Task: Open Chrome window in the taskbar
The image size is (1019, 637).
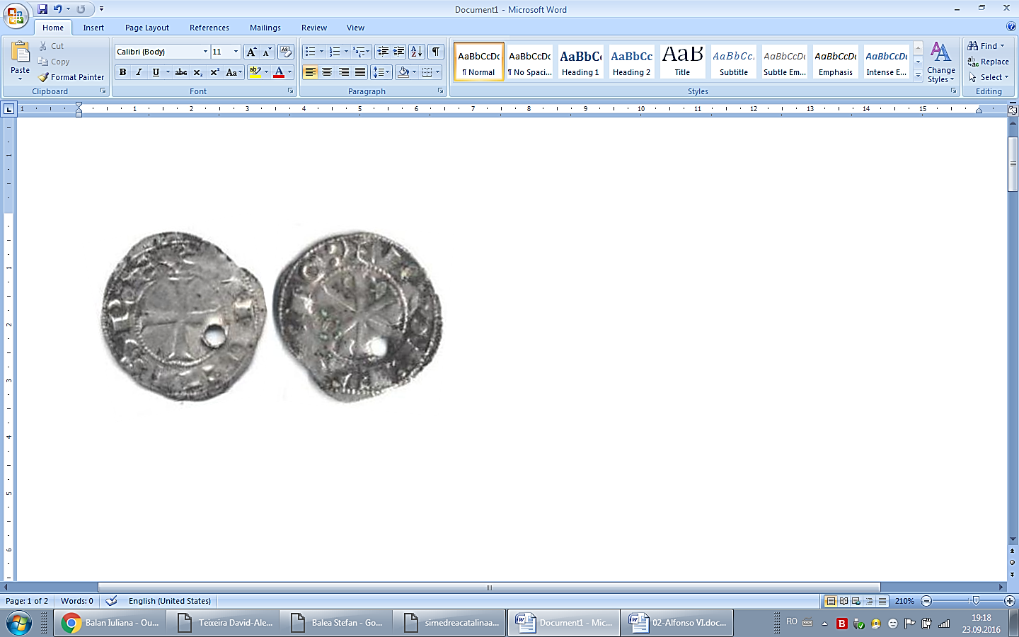Action: coord(110,623)
